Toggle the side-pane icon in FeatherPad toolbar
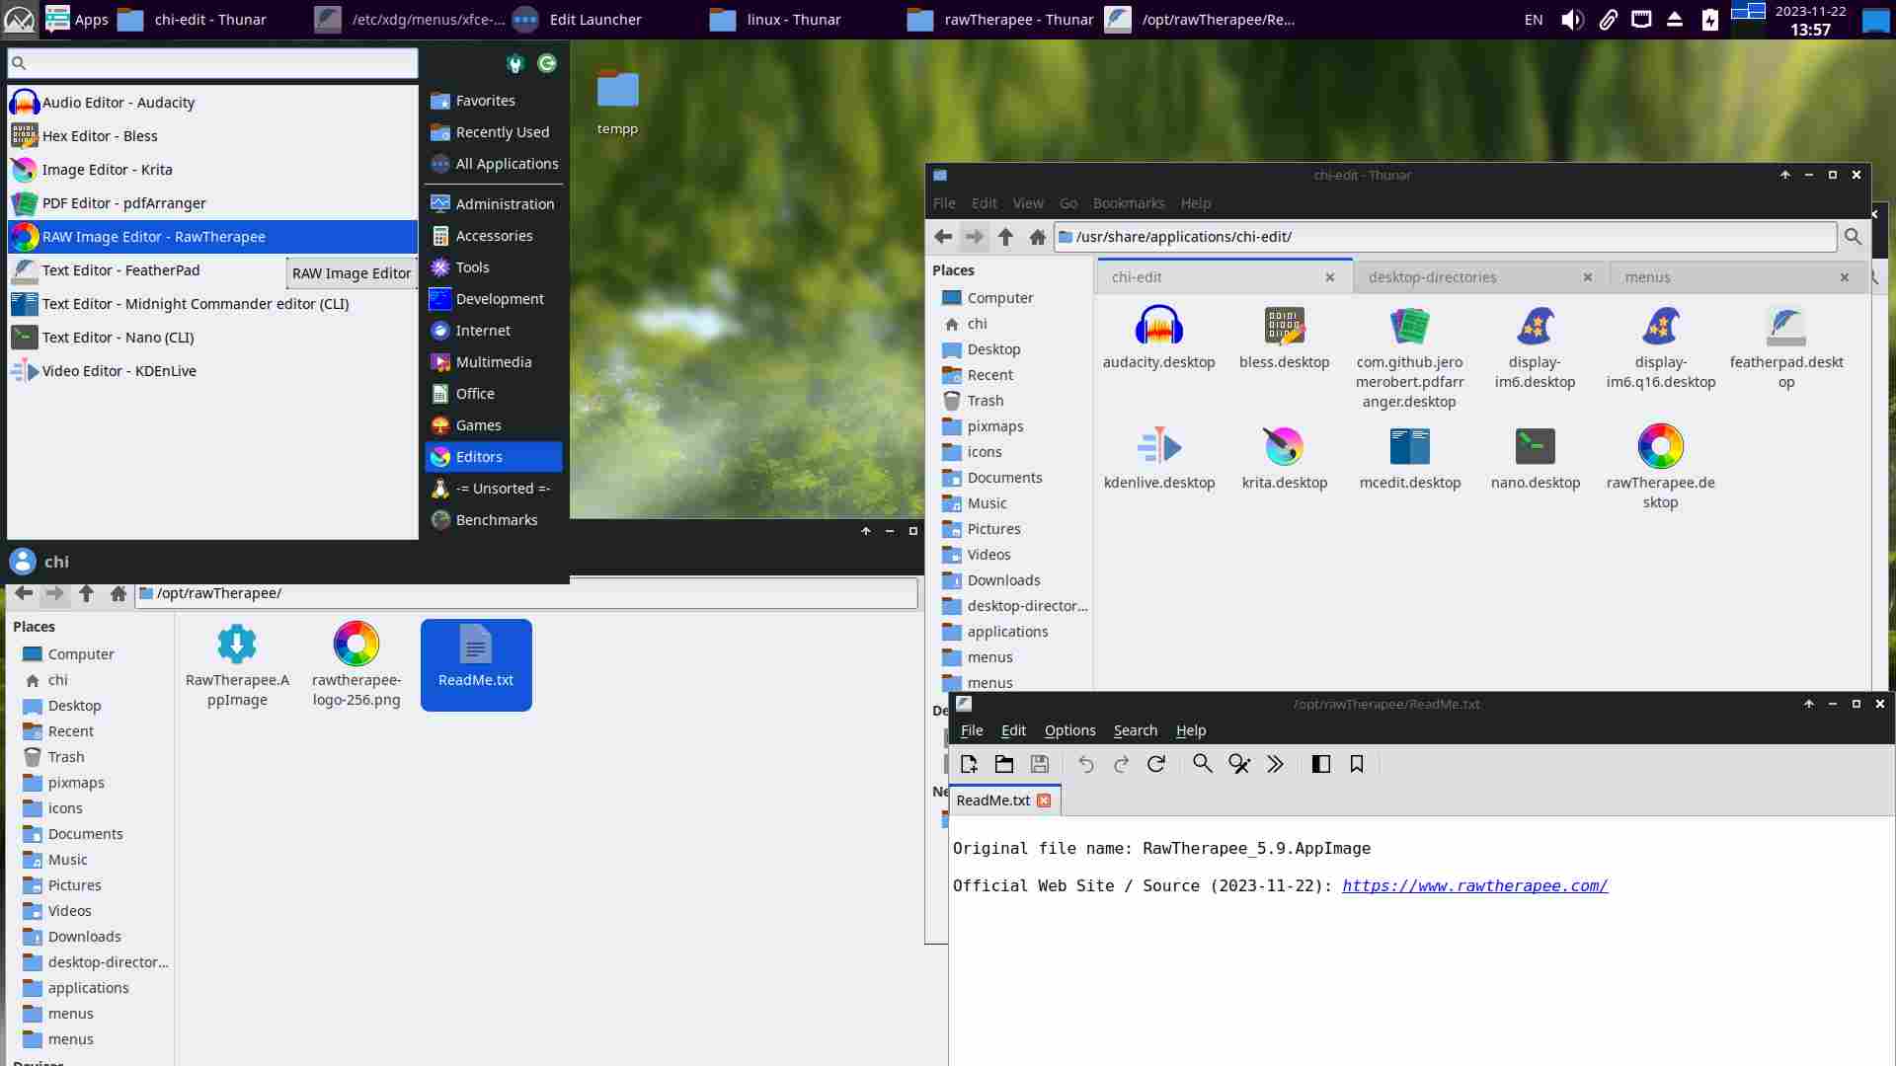The height and width of the screenshot is (1066, 1896). click(x=1320, y=764)
